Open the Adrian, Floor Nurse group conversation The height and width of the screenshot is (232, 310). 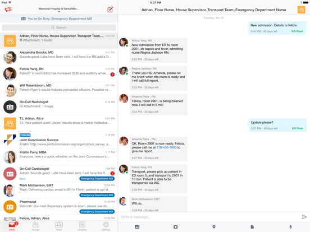59,41
